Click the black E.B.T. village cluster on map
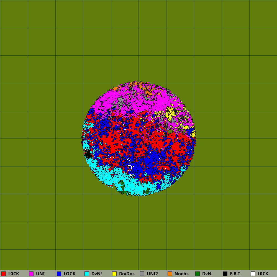This screenshot has height=277, width=277. click(88, 154)
